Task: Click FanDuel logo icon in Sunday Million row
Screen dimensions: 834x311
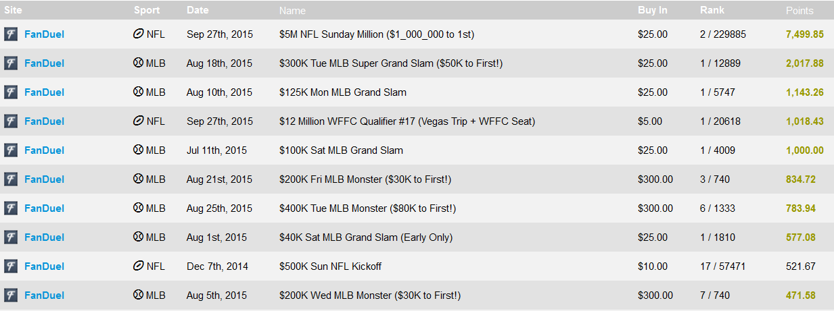Action: click(x=10, y=34)
